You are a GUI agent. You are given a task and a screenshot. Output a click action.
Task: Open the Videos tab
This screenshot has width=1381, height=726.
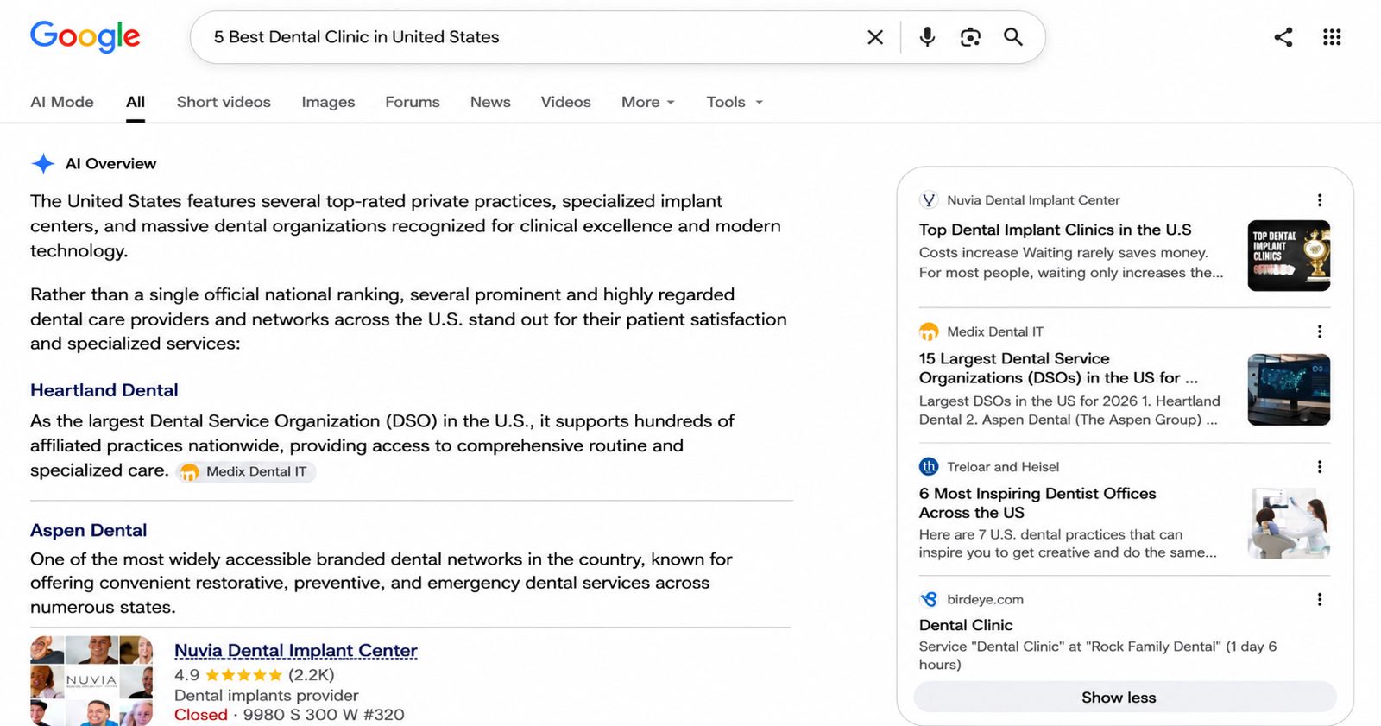pos(566,102)
